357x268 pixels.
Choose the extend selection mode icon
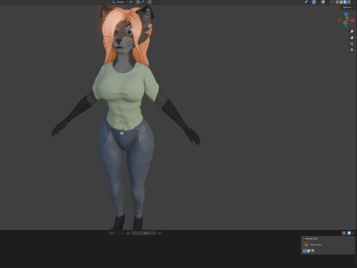point(309,251)
